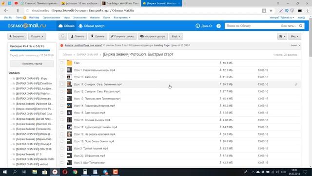Click the reload icon in address bar
Viewport: 312px width, 176px height.
27,11
